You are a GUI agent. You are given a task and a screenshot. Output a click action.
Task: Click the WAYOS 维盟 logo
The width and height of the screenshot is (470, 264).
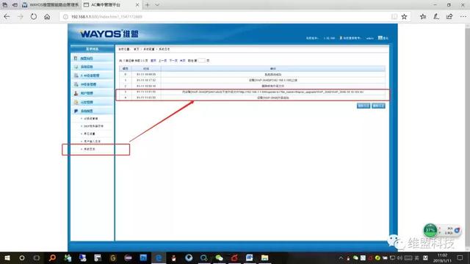pyautogui.click(x=109, y=34)
